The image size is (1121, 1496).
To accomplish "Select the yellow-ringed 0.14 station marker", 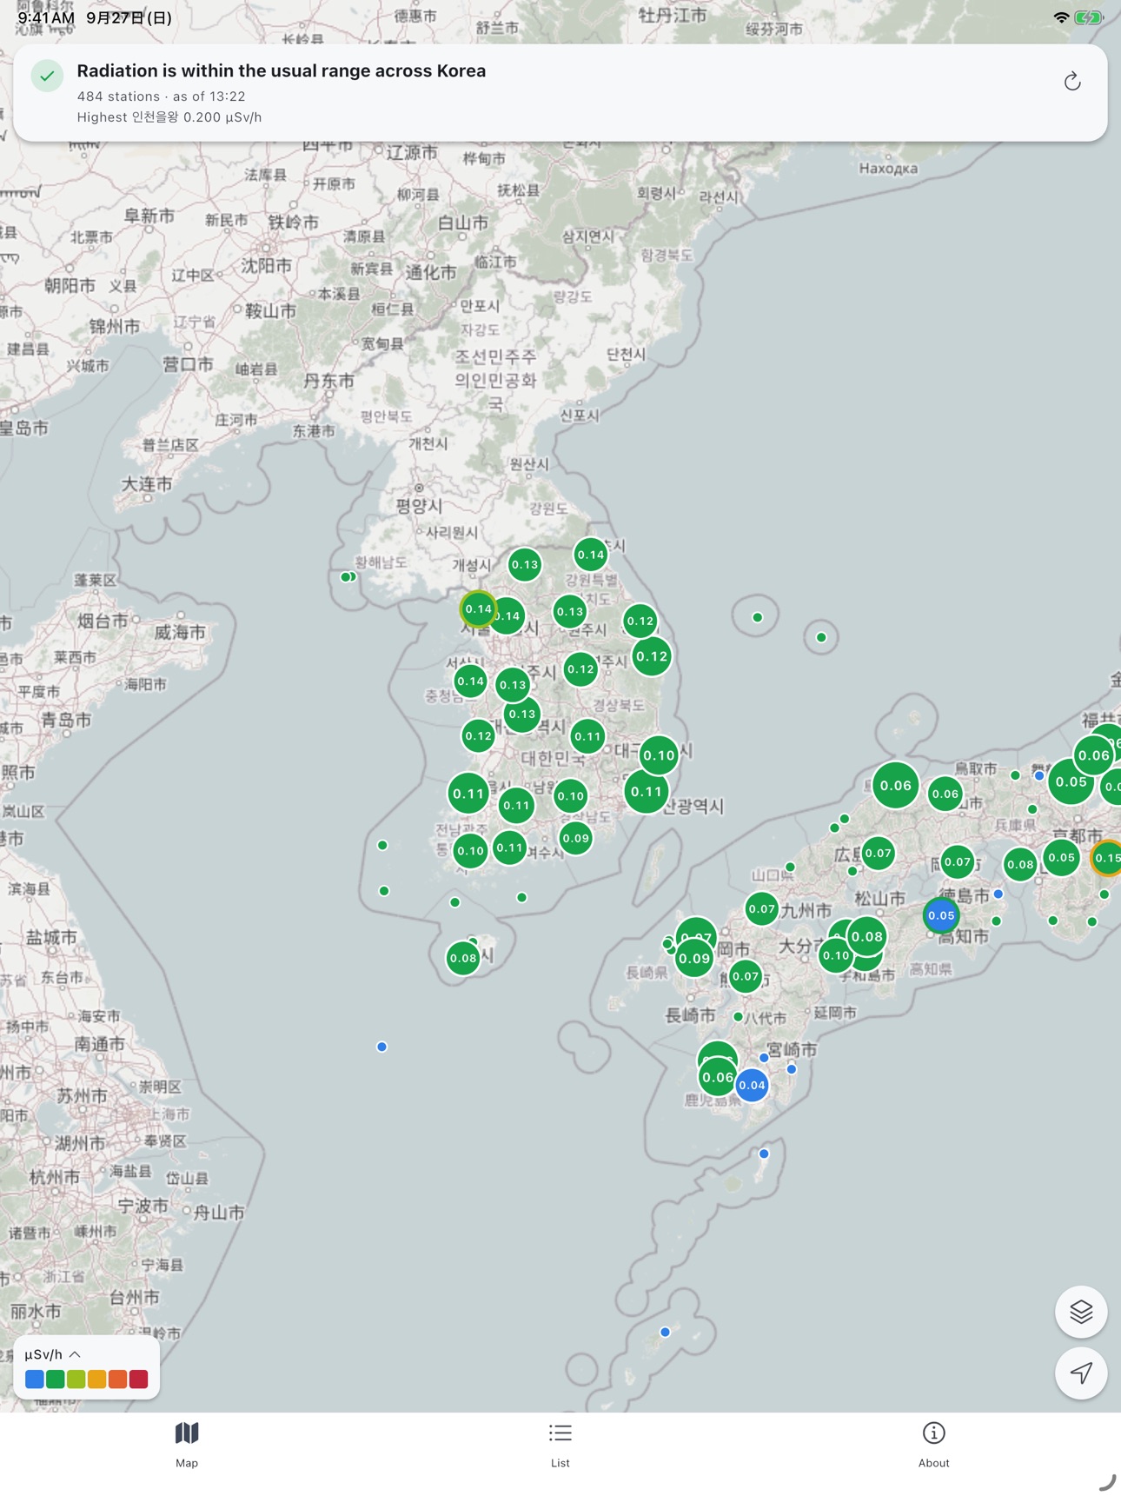I will [478, 609].
